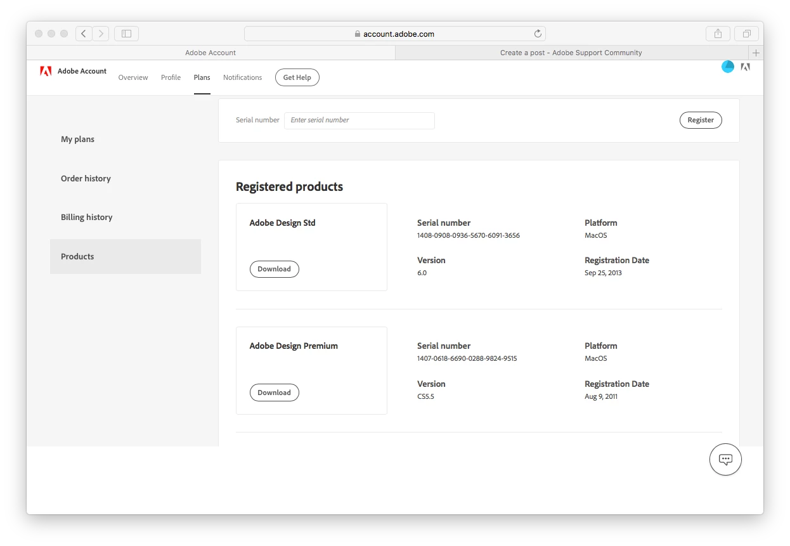Click the Serial number label beside input
Viewport: 790px width, 546px height.
click(257, 120)
